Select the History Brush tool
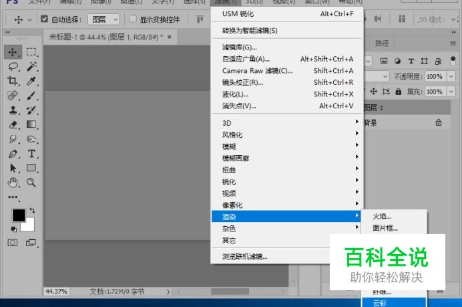The image size is (462, 307). [31, 110]
